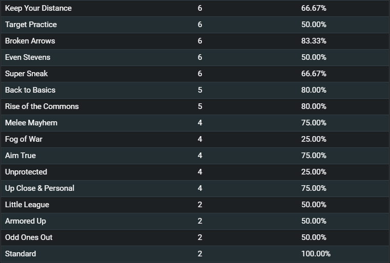390x263 pixels.
Task: Select the Even Stevens row
Action: [x=195, y=57]
